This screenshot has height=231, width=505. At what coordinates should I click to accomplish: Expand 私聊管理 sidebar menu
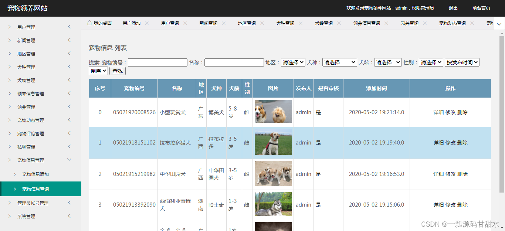(41, 147)
